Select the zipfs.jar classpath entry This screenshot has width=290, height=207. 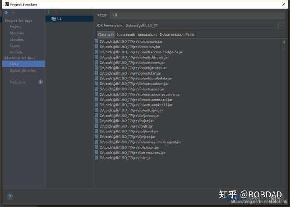point(132,110)
